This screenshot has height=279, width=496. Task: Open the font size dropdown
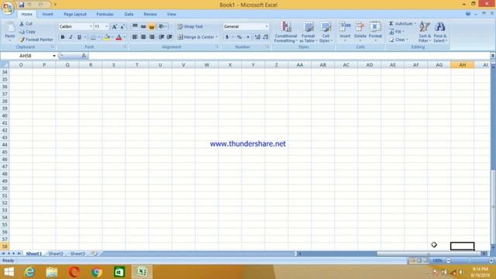click(107, 26)
